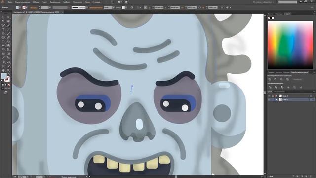This screenshot has height=178, width=316.
Task: Select the Lasso tool
Action: [x=8, y=21]
